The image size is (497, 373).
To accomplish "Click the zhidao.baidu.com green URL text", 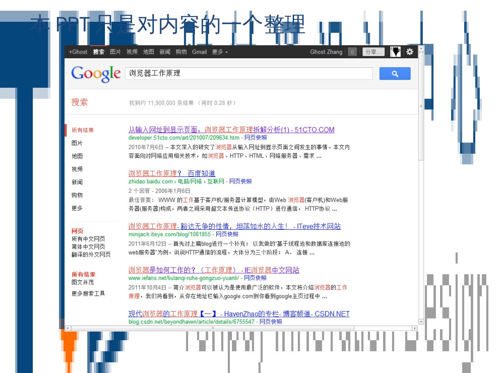I will (x=150, y=182).
